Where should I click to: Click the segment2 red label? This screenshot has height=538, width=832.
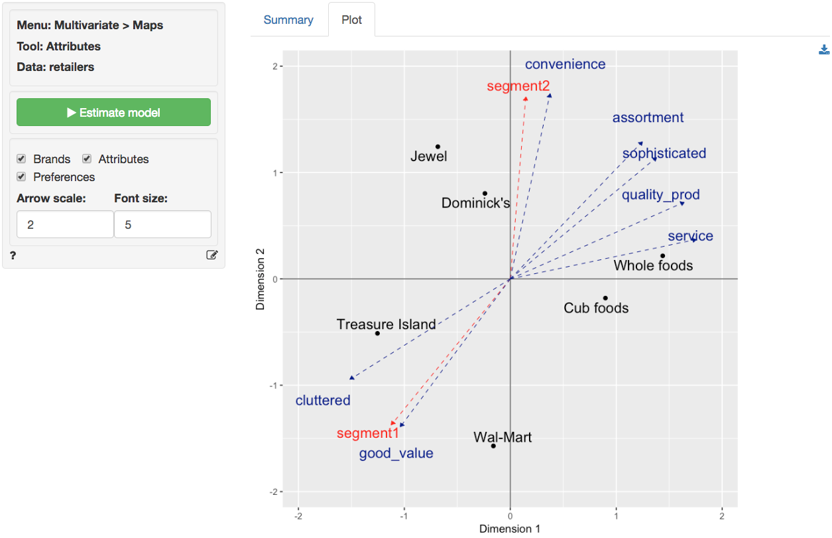point(518,86)
